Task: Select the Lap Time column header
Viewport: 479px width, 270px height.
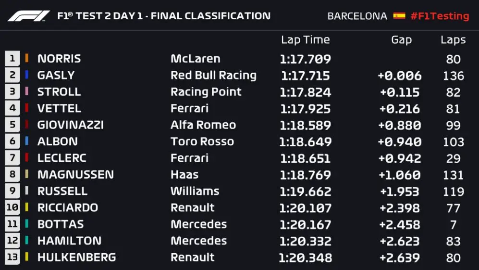Action: pyautogui.click(x=305, y=40)
